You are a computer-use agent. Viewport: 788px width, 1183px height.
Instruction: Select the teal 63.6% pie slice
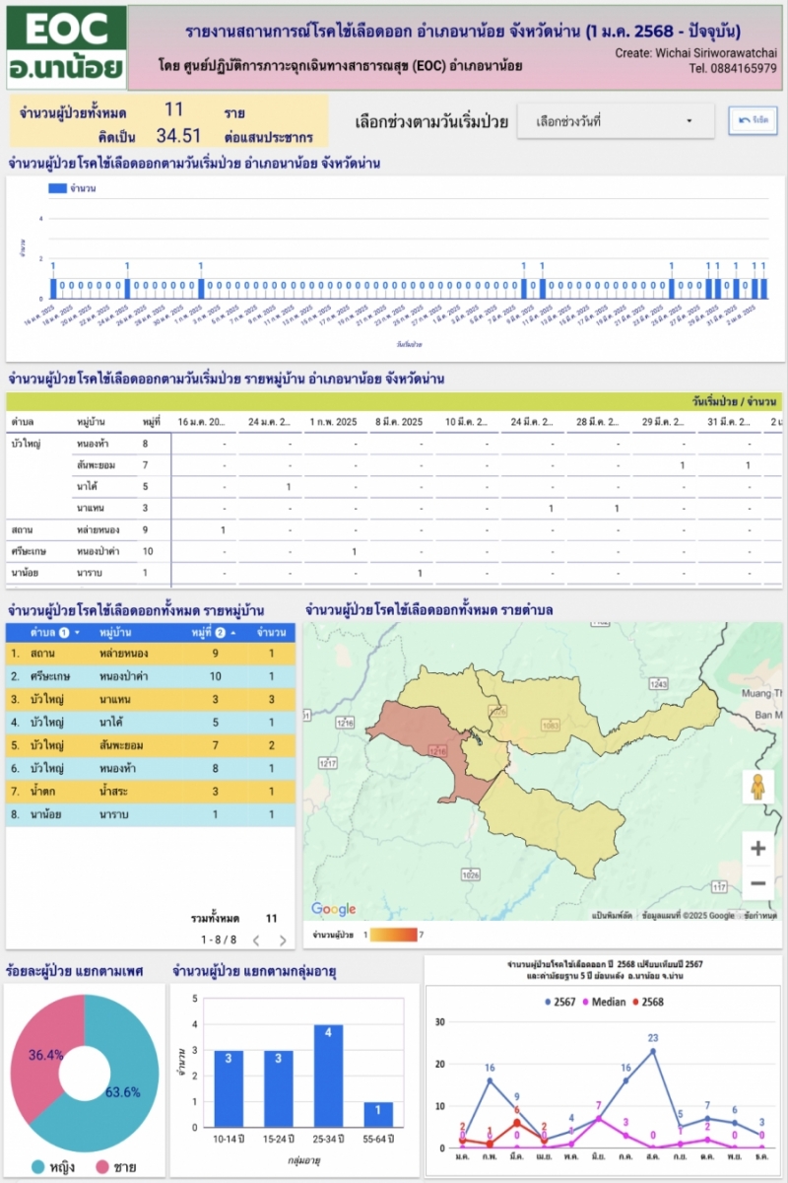123,1084
